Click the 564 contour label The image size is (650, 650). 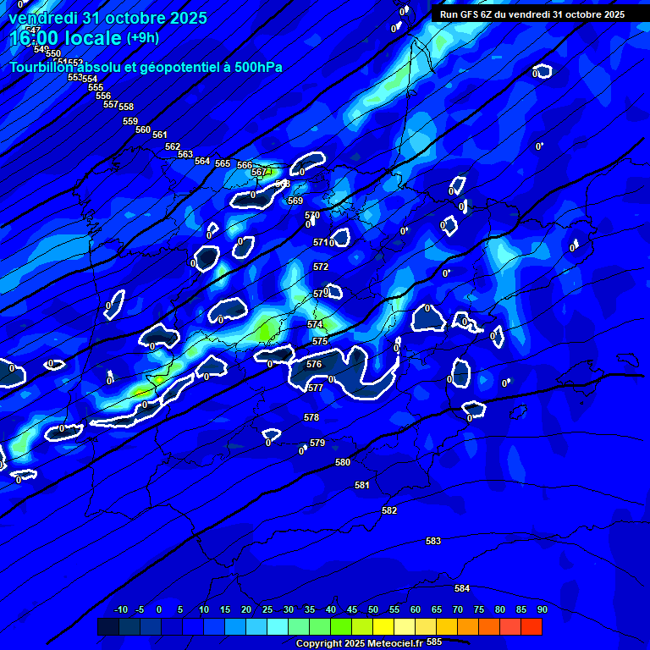[x=202, y=161]
